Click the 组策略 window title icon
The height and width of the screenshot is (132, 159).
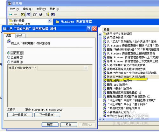tap(10, 3)
